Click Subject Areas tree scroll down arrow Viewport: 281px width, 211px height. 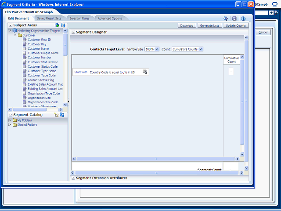[65, 105]
